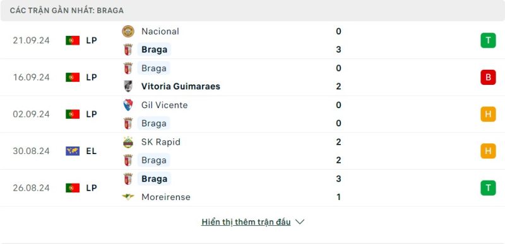The width and height of the screenshot is (505, 244).
Task: Click the SK Rapid club crest
Action: pyautogui.click(x=128, y=142)
